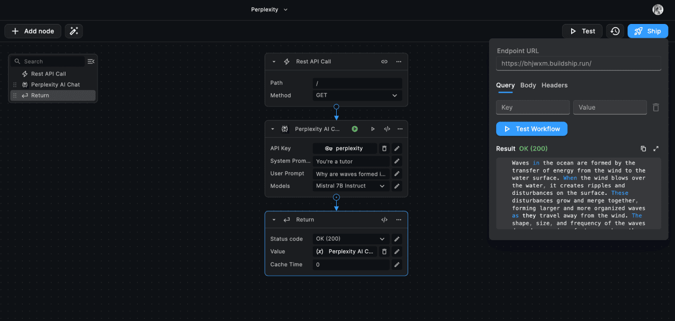This screenshot has width=675, height=321.
Task: Open the version history icon
Action: tap(615, 31)
